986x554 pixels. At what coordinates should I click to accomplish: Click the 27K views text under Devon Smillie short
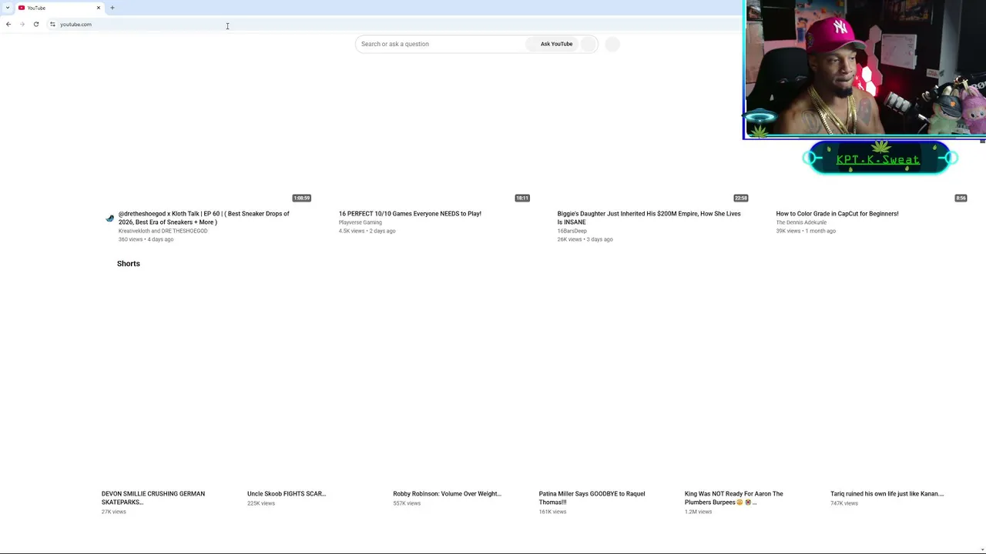(114, 512)
